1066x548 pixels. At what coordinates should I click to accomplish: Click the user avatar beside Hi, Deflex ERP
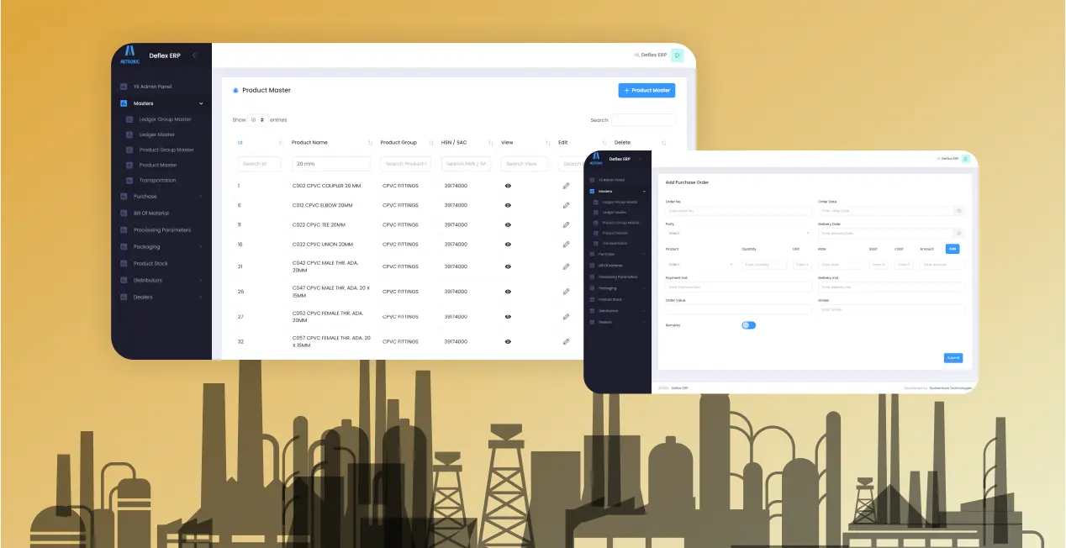click(677, 55)
